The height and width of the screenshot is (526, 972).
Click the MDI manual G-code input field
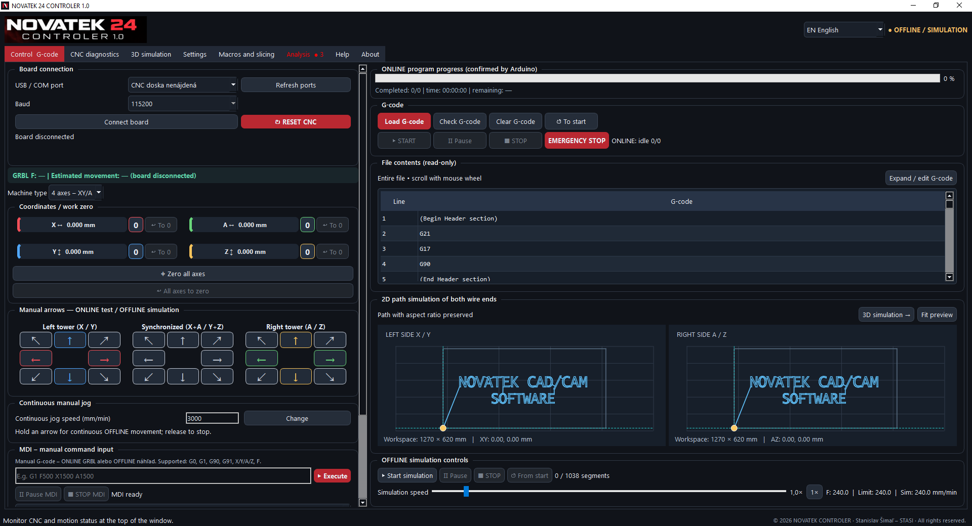click(163, 476)
